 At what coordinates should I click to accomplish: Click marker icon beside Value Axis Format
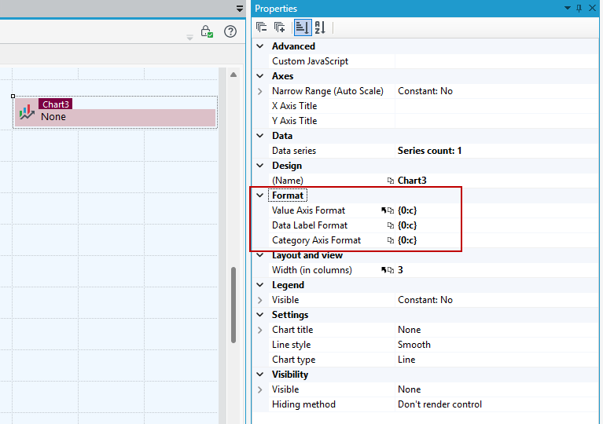coord(384,210)
